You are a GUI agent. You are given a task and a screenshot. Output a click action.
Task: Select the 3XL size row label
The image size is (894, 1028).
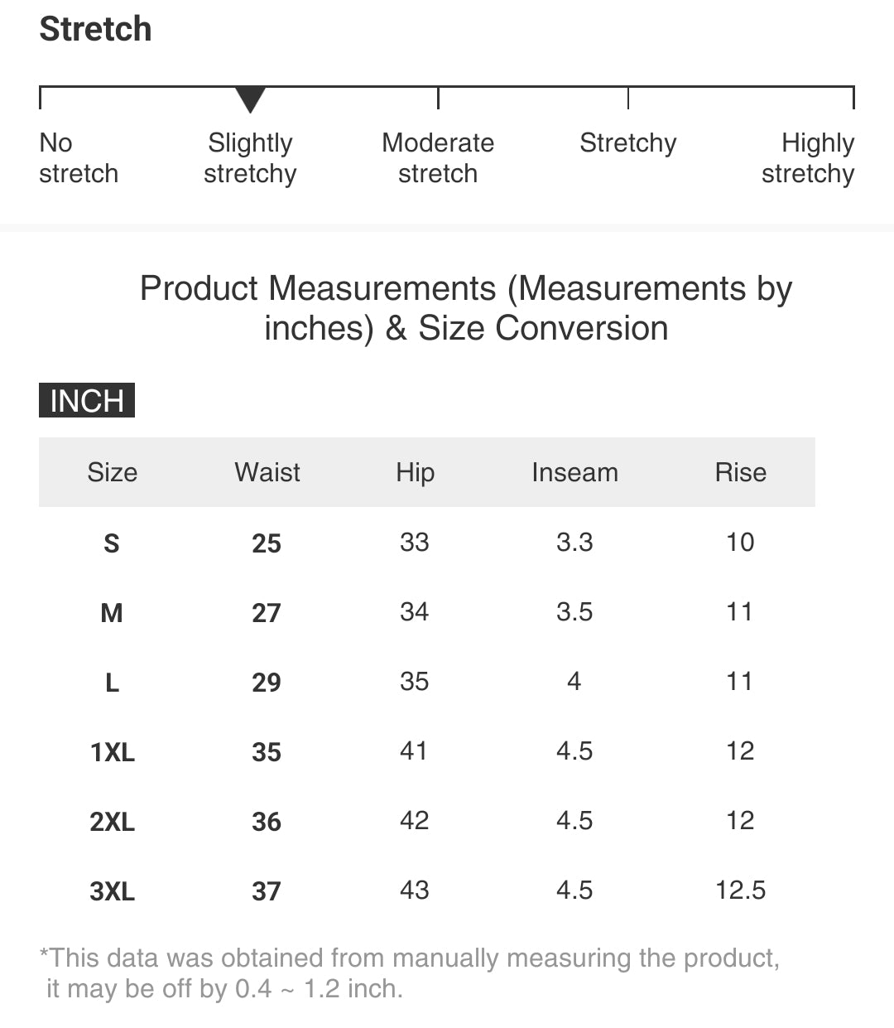[x=112, y=891]
